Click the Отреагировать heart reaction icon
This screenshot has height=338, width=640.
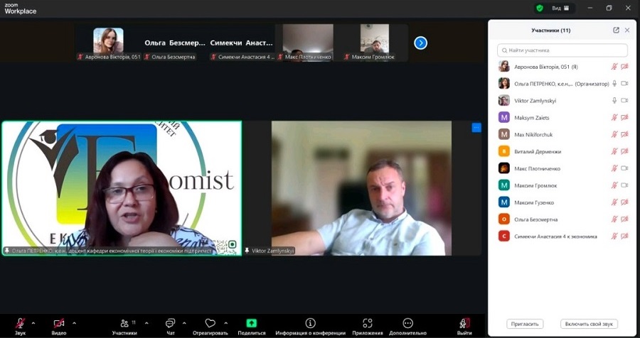pyautogui.click(x=210, y=324)
